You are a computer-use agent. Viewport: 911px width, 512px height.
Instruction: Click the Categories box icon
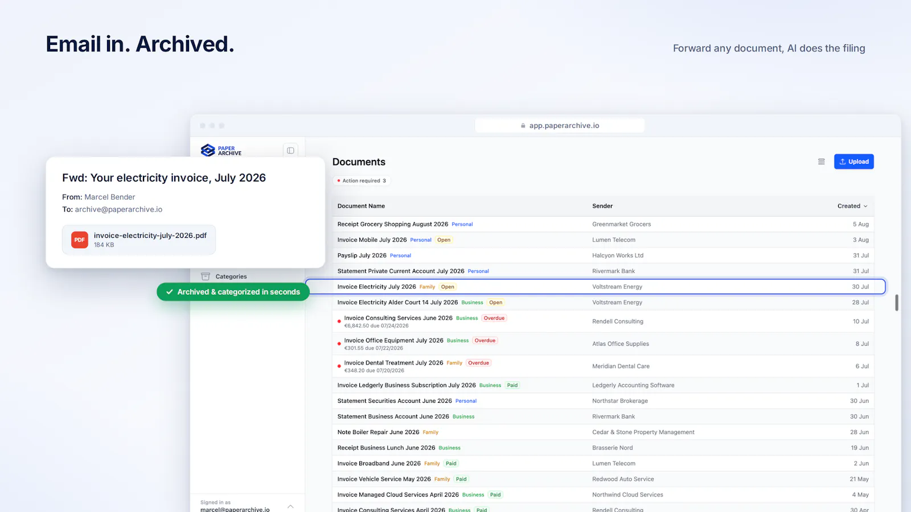(x=206, y=276)
